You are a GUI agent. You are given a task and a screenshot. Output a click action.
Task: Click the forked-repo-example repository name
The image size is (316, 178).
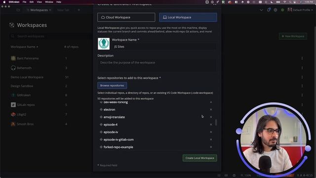click(x=118, y=147)
